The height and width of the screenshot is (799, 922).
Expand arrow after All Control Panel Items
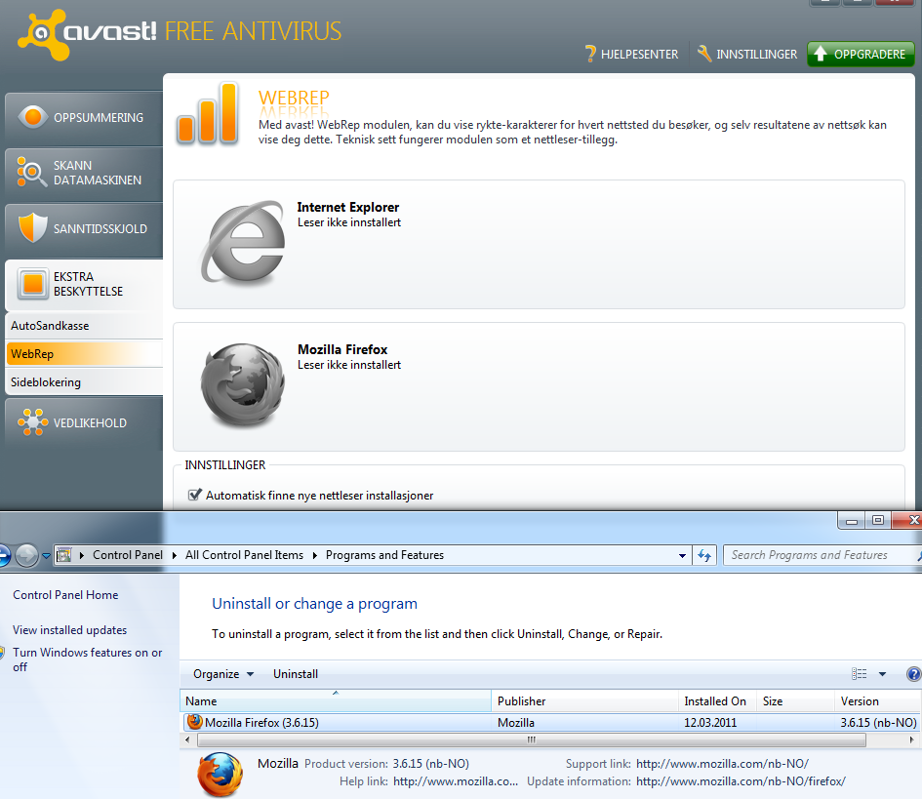(x=315, y=555)
